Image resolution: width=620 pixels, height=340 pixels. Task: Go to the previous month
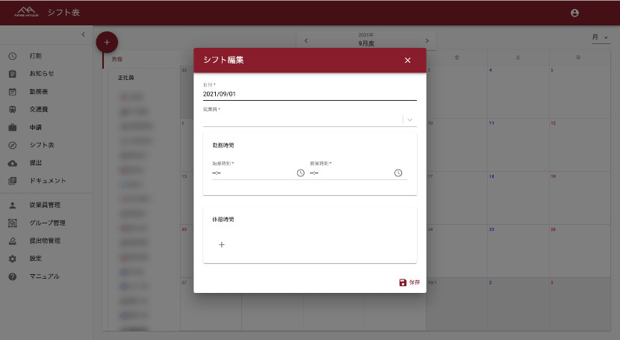(x=306, y=40)
